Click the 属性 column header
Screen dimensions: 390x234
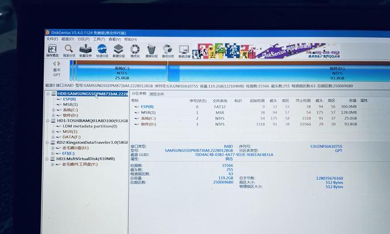coord(364,101)
